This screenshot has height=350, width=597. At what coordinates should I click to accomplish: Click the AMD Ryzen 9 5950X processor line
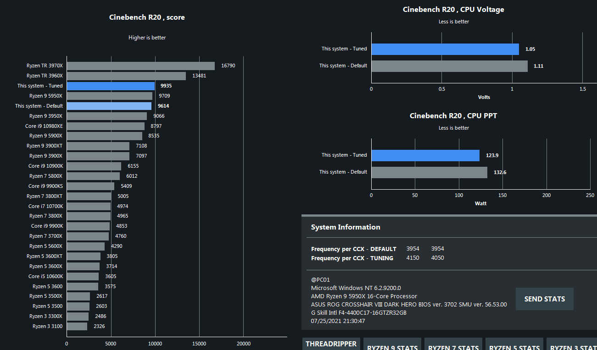click(x=364, y=296)
